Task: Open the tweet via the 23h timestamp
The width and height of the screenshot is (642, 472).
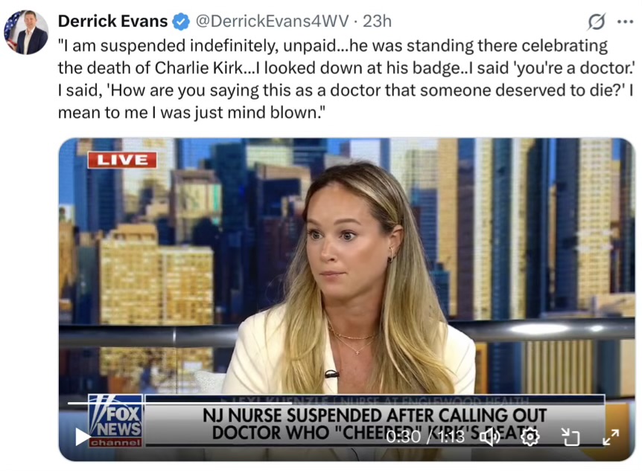Action: coord(377,22)
